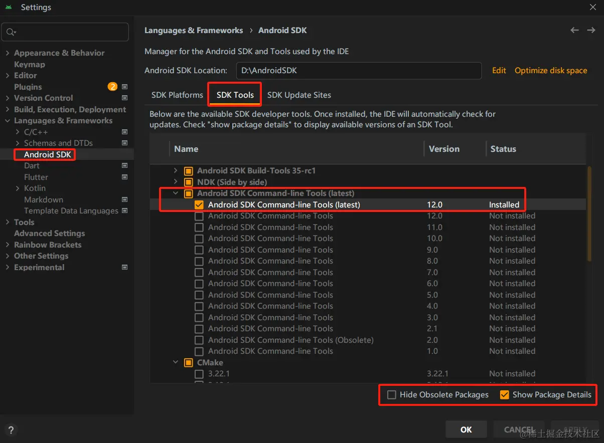Screen dimensions: 604x443
Task: Click the Cancel button
Action: coord(520,429)
